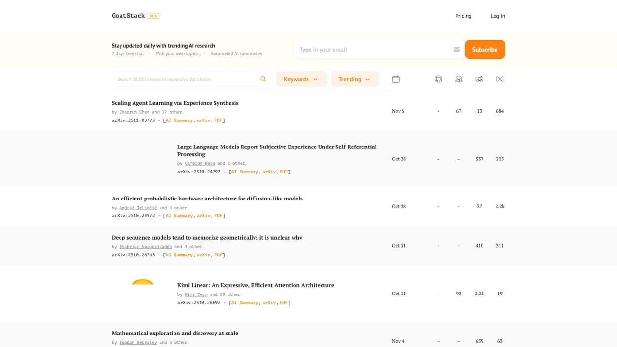Click the calendar date column icon
This screenshot has height=347, width=617.
coord(396,79)
